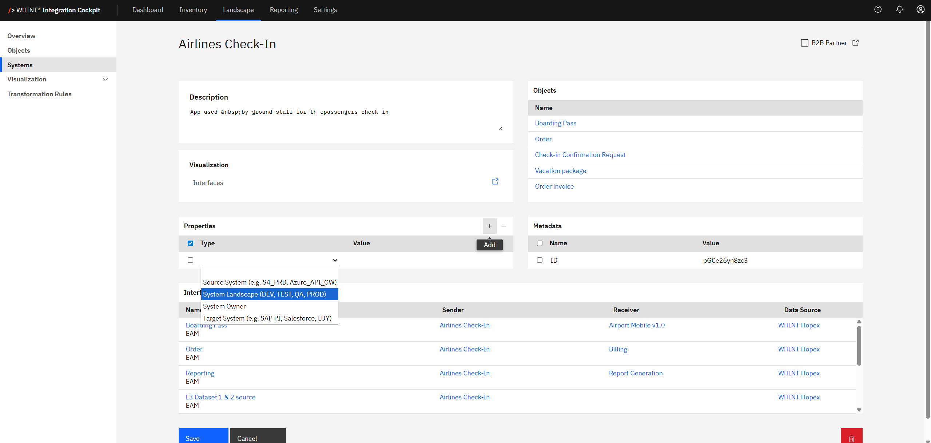Open the user account profile icon
This screenshot has height=443, width=931.
(x=920, y=9)
